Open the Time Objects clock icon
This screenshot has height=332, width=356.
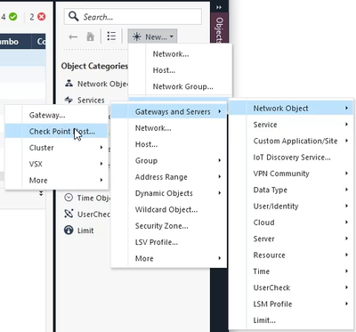click(69, 198)
